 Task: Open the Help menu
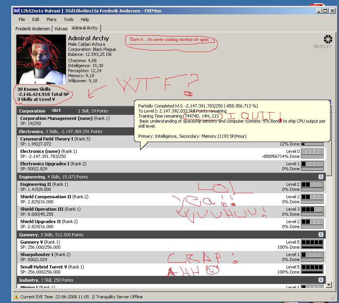[85, 19]
